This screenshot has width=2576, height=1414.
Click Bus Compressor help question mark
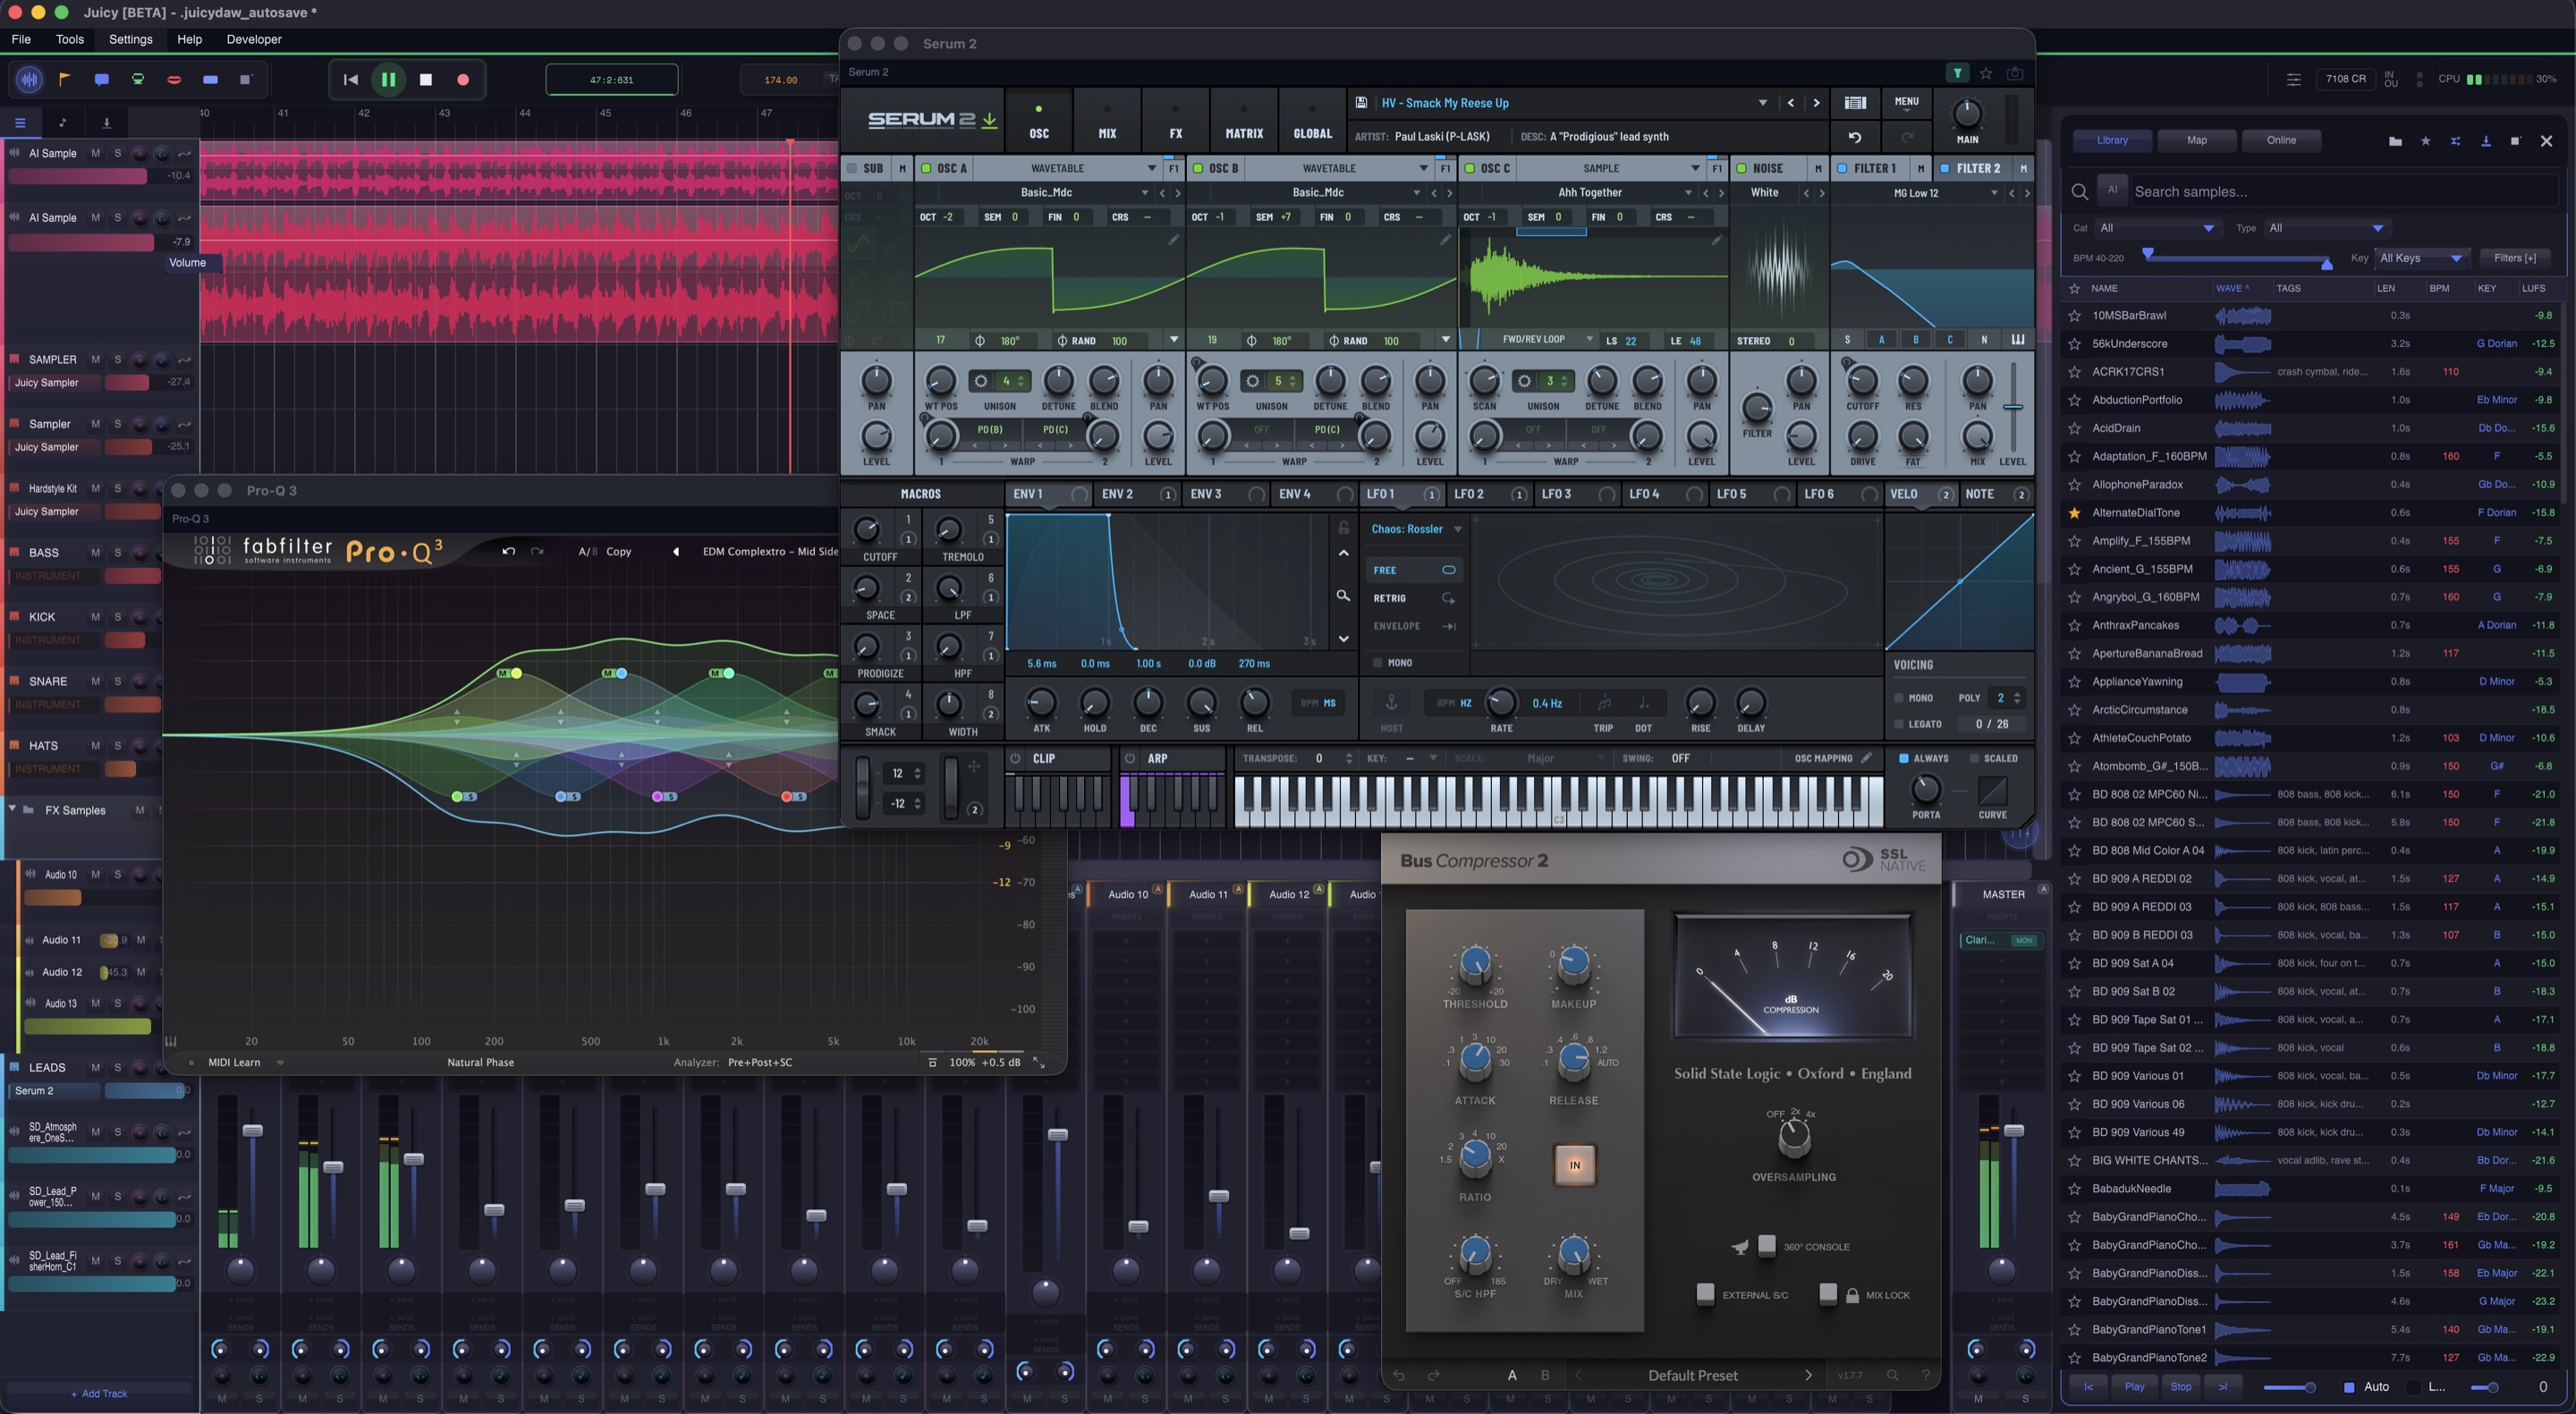[1925, 1375]
